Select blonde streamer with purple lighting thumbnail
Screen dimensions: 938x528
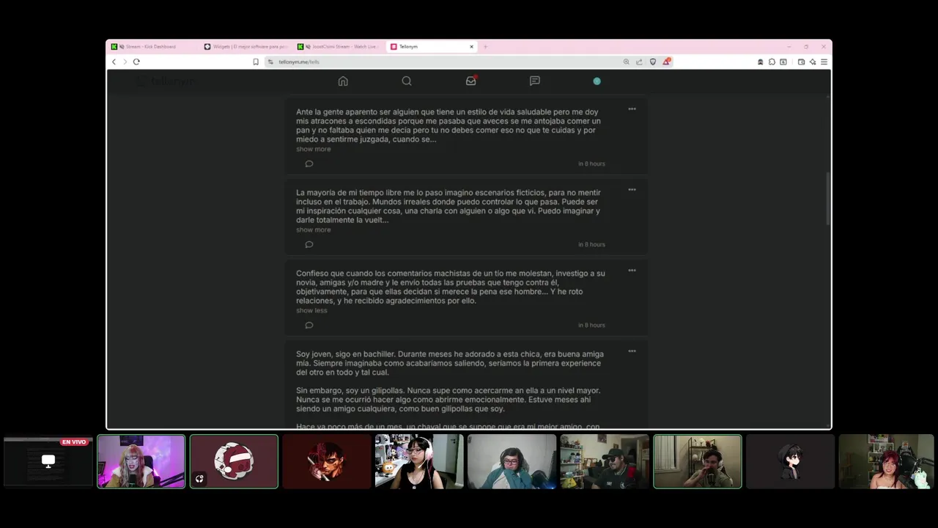[141, 461]
